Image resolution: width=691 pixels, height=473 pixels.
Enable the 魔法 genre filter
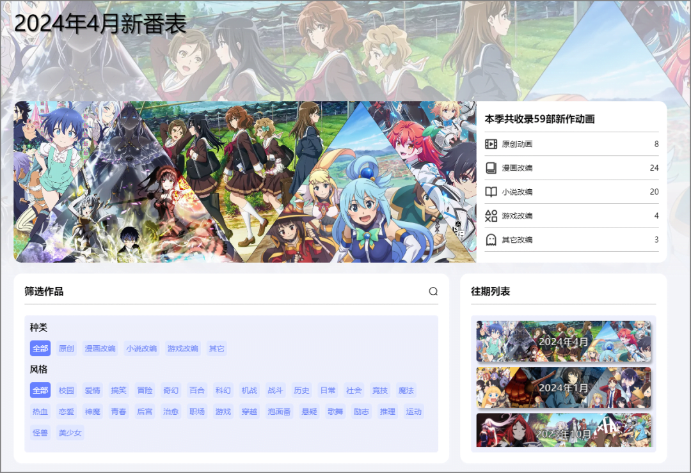coord(406,390)
